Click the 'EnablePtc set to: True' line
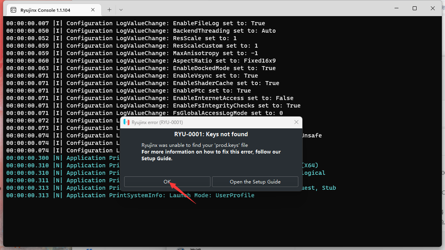 click(128, 91)
